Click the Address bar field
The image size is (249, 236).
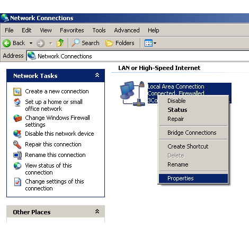tap(138, 56)
